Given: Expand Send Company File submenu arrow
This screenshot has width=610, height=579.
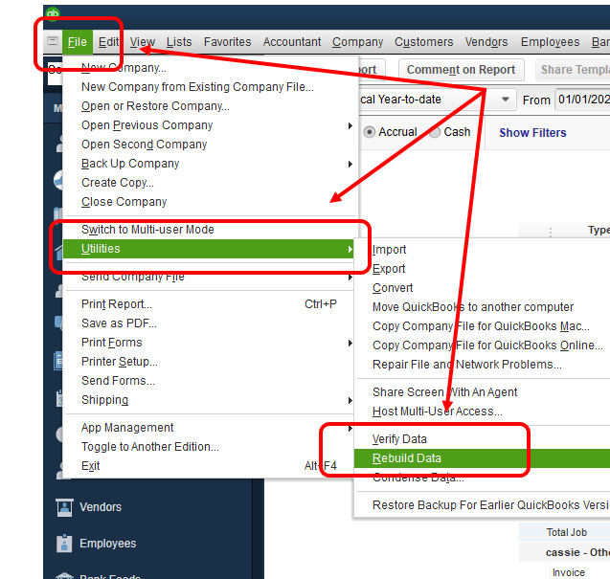Looking at the screenshot, I should (350, 277).
